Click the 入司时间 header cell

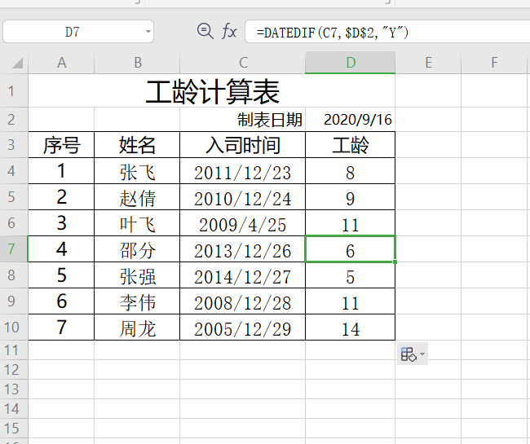pyautogui.click(x=243, y=145)
